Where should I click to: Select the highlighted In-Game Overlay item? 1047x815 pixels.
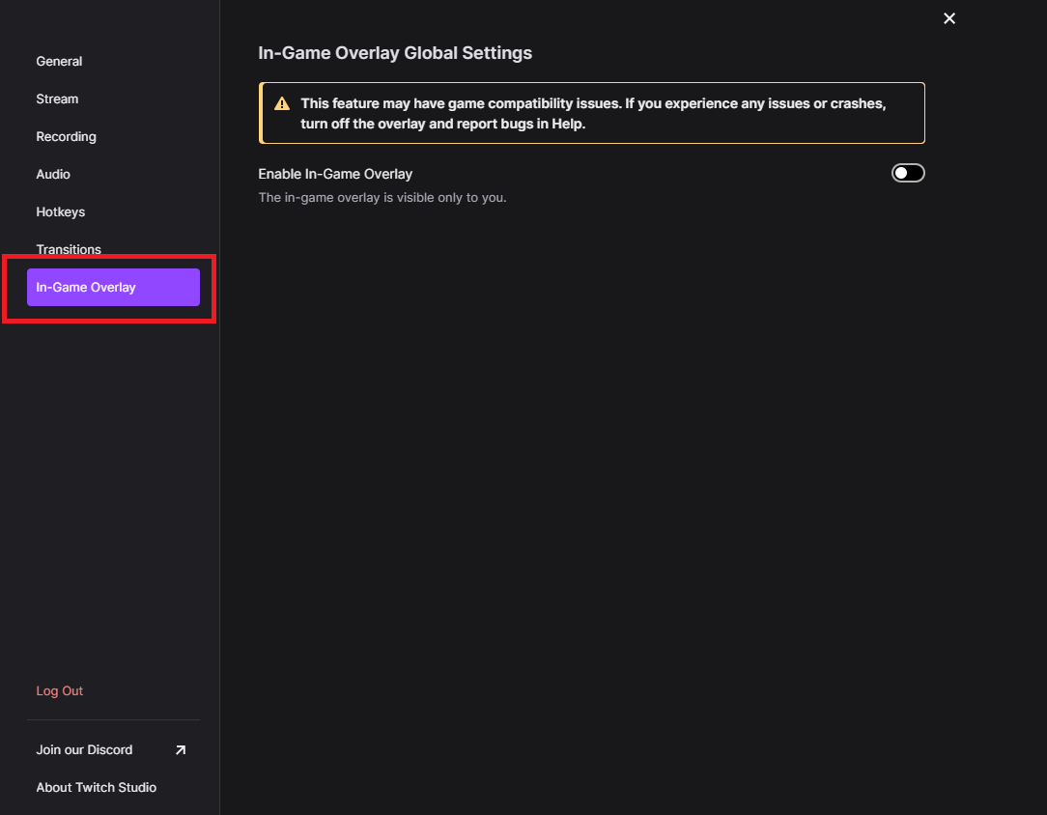113,287
